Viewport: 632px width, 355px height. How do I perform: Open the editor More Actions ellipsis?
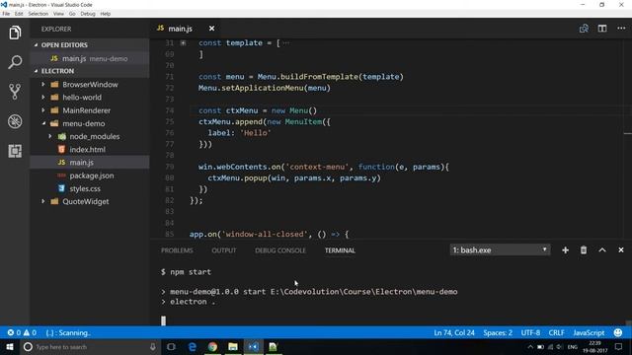tap(621, 29)
